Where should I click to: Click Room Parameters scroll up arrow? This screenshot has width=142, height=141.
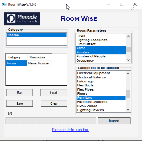(x=129, y=36)
